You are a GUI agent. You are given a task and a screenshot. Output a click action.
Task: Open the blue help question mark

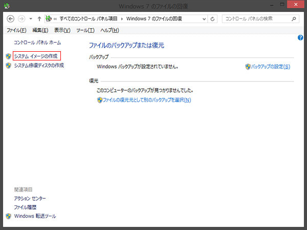coord(300,37)
